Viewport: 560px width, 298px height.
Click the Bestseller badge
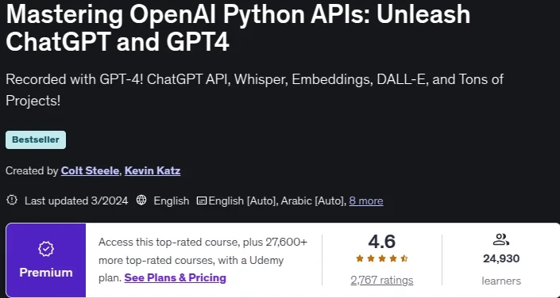pos(36,139)
